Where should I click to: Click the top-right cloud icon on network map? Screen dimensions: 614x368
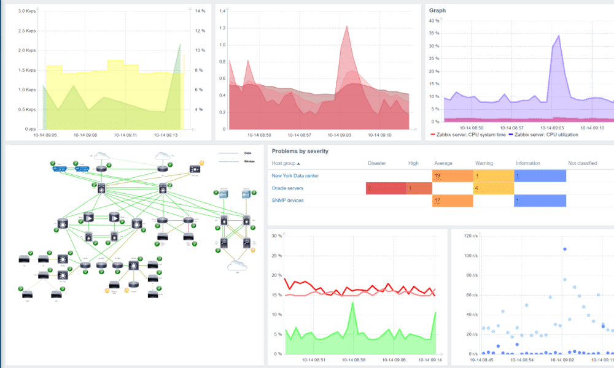tap(163, 156)
